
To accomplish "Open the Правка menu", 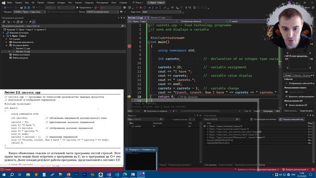I will click(19, 2).
